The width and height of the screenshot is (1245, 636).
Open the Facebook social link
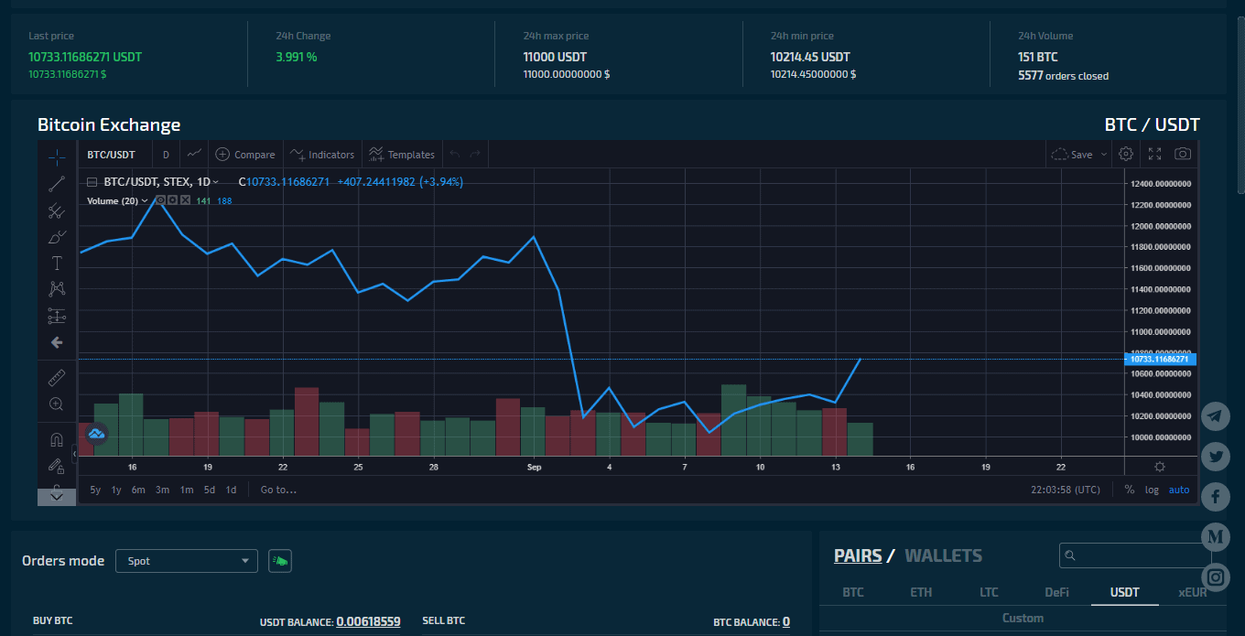(1216, 497)
